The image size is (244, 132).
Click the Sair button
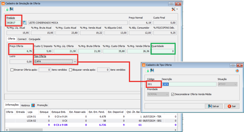[x=231, y=106]
